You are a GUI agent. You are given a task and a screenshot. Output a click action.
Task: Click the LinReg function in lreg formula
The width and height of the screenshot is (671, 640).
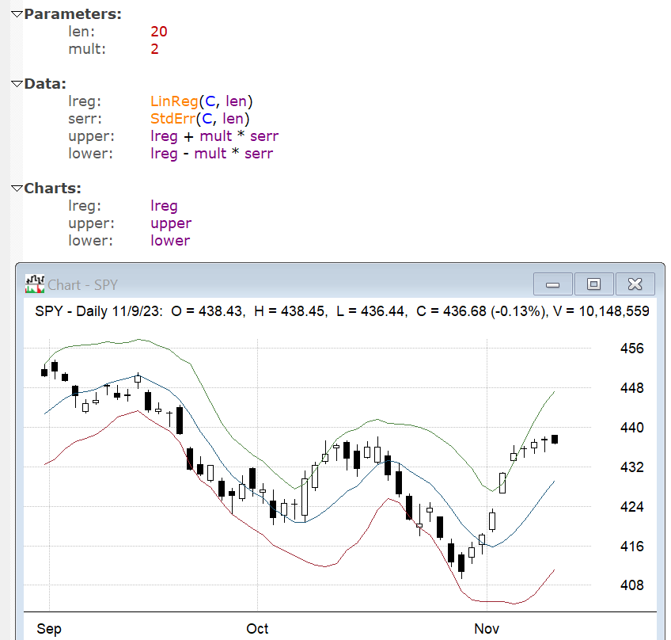pos(173,101)
